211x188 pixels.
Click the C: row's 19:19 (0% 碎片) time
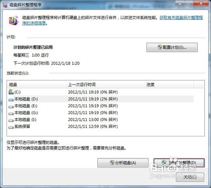click(x=93, y=92)
